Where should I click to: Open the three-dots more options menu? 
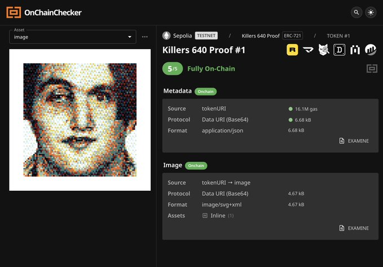tap(145, 37)
